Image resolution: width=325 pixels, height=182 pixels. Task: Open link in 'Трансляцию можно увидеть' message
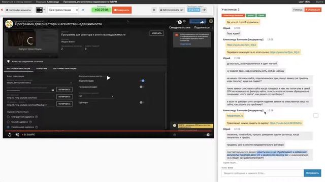click(x=285, y=123)
